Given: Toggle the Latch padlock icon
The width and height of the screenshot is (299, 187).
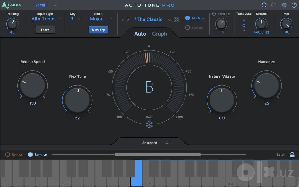Looking at the screenshot, I should tap(292, 155).
